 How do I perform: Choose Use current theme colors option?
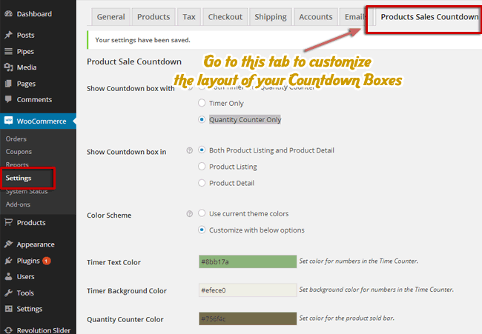tap(202, 213)
